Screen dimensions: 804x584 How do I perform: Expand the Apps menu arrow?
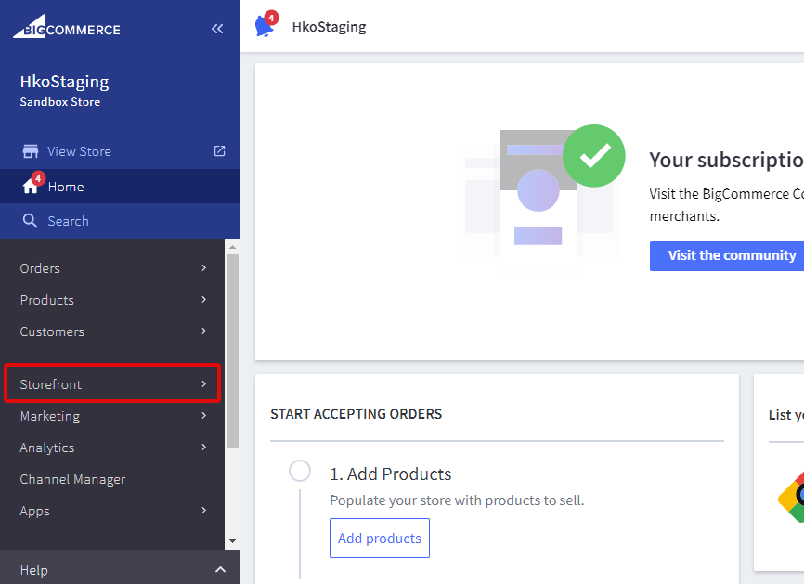pos(204,511)
